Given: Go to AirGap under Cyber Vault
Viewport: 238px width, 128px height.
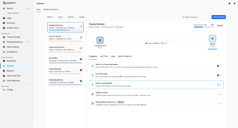Looking at the screenshot, I should pyautogui.click(x=10, y=90).
